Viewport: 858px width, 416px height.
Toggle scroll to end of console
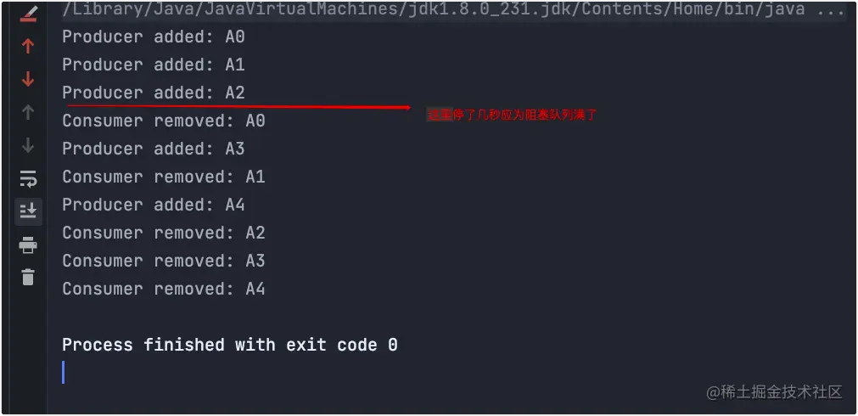click(28, 211)
